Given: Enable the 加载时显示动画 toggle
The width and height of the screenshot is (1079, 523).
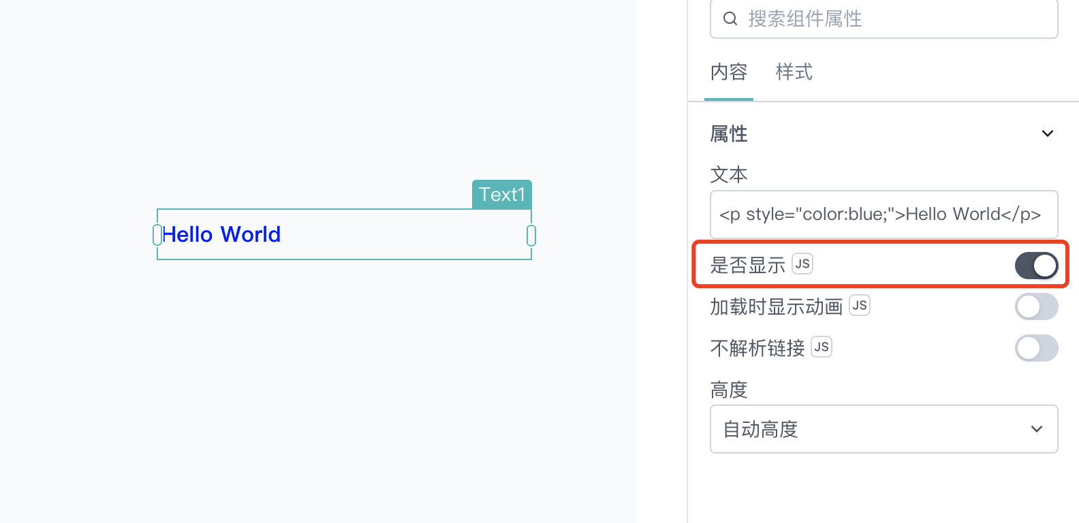Looking at the screenshot, I should click(1037, 306).
